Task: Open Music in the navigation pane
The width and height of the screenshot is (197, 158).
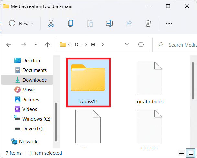Action: 24,90
